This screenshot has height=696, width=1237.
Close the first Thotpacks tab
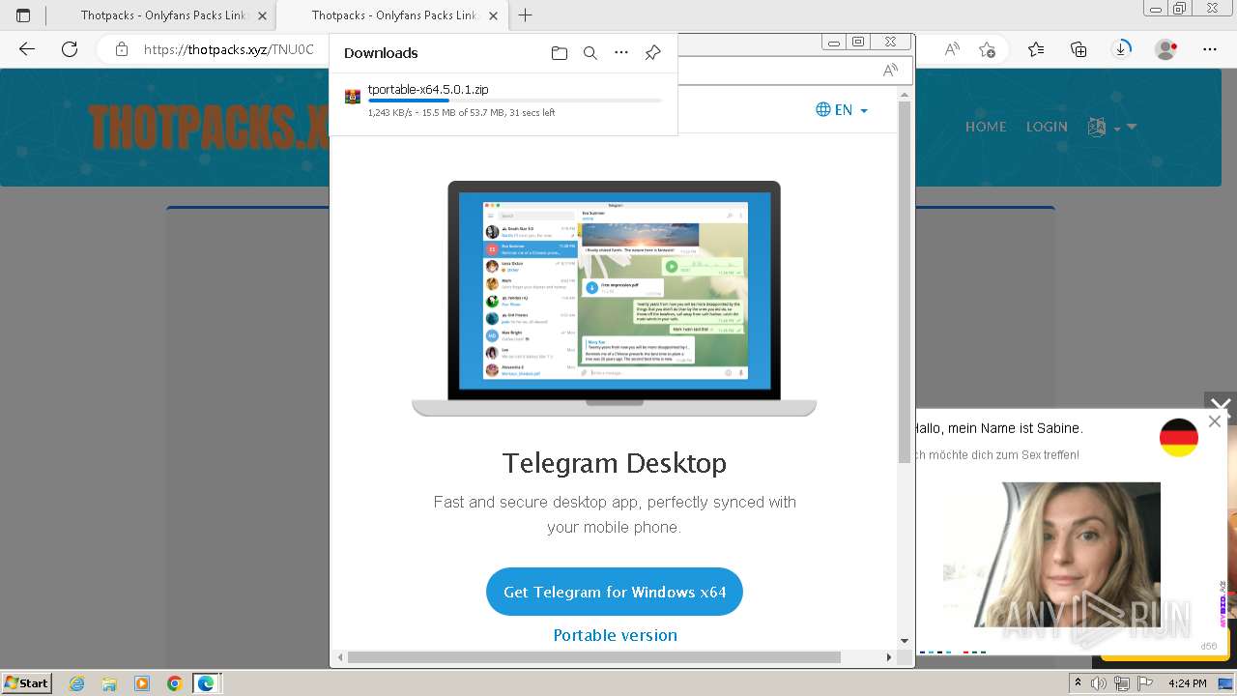pyautogui.click(x=262, y=15)
